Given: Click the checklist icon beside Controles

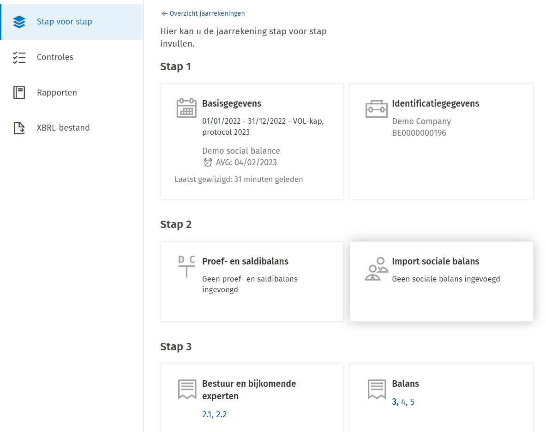Looking at the screenshot, I should tap(19, 57).
